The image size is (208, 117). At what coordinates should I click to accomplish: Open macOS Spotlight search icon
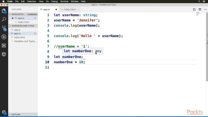coord(199,1)
